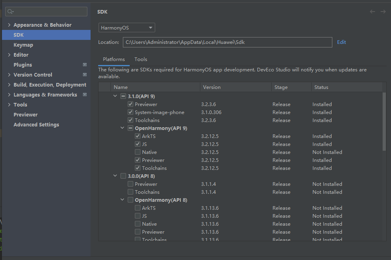The image size is (391, 260).
Task: Uncheck JS version 3.2.12.5
Action: (x=138, y=144)
